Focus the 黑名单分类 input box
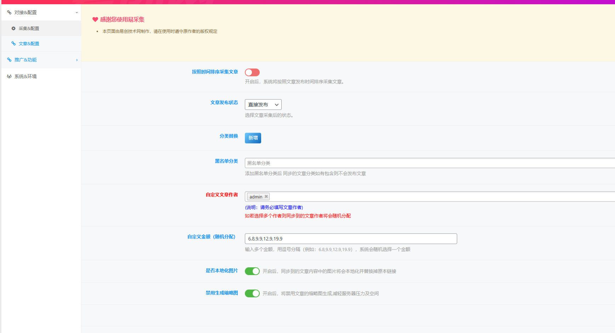 point(425,163)
